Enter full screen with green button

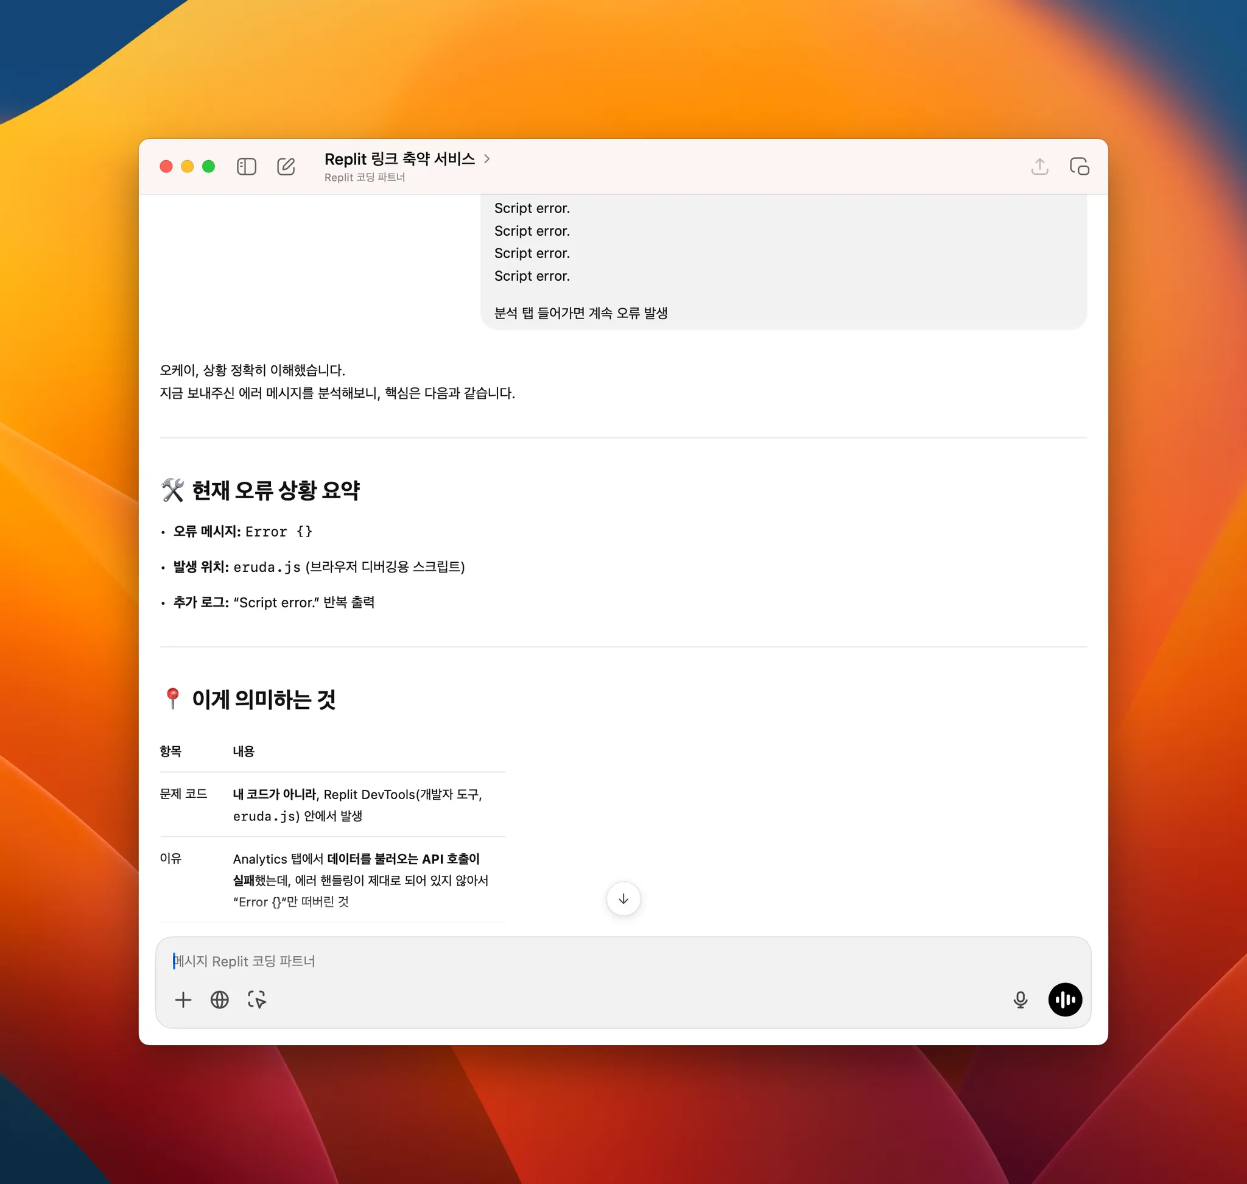[x=208, y=167]
